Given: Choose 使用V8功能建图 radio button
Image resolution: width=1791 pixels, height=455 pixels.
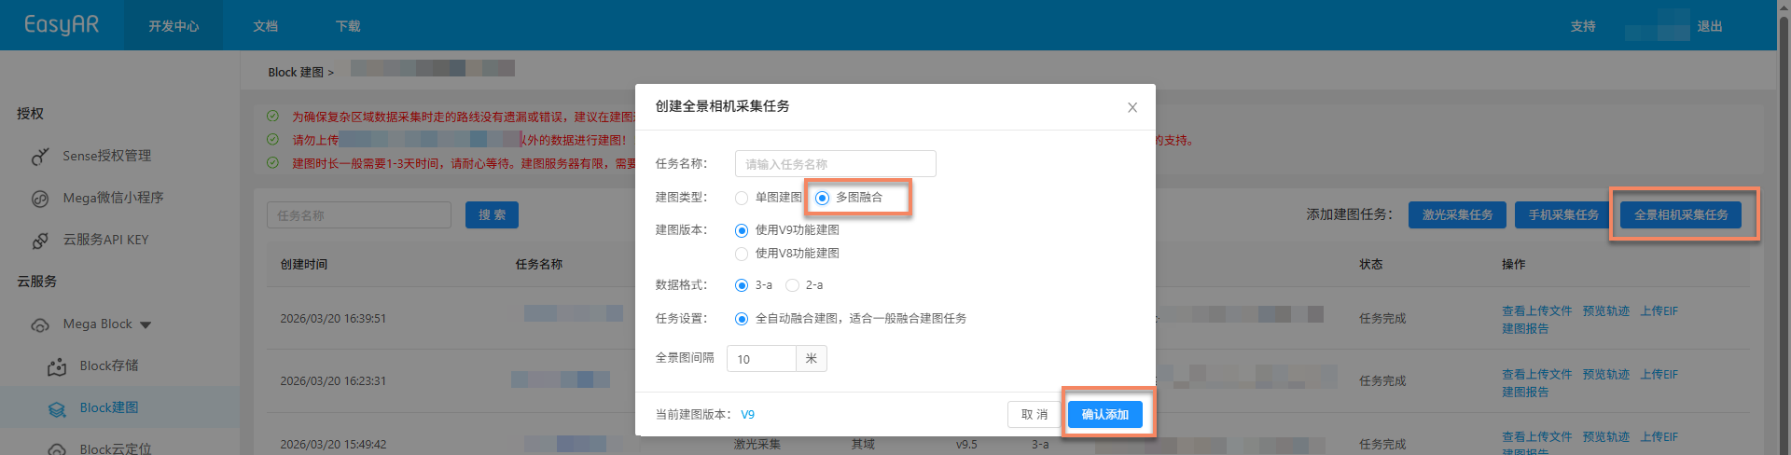Looking at the screenshot, I should 742,254.
